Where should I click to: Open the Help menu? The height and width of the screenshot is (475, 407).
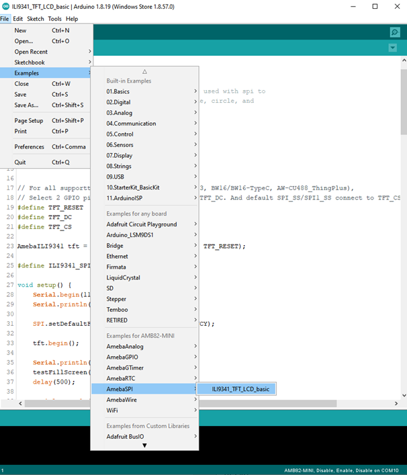(71, 19)
